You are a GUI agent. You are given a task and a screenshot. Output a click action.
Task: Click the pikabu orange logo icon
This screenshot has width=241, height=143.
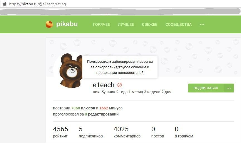pyautogui.click(x=49, y=24)
